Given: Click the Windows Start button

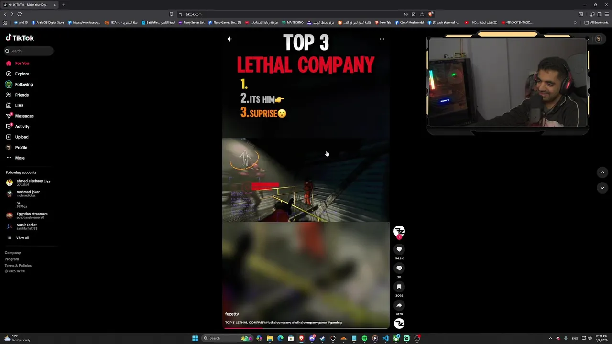Looking at the screenshot, I should pos(195,338).
